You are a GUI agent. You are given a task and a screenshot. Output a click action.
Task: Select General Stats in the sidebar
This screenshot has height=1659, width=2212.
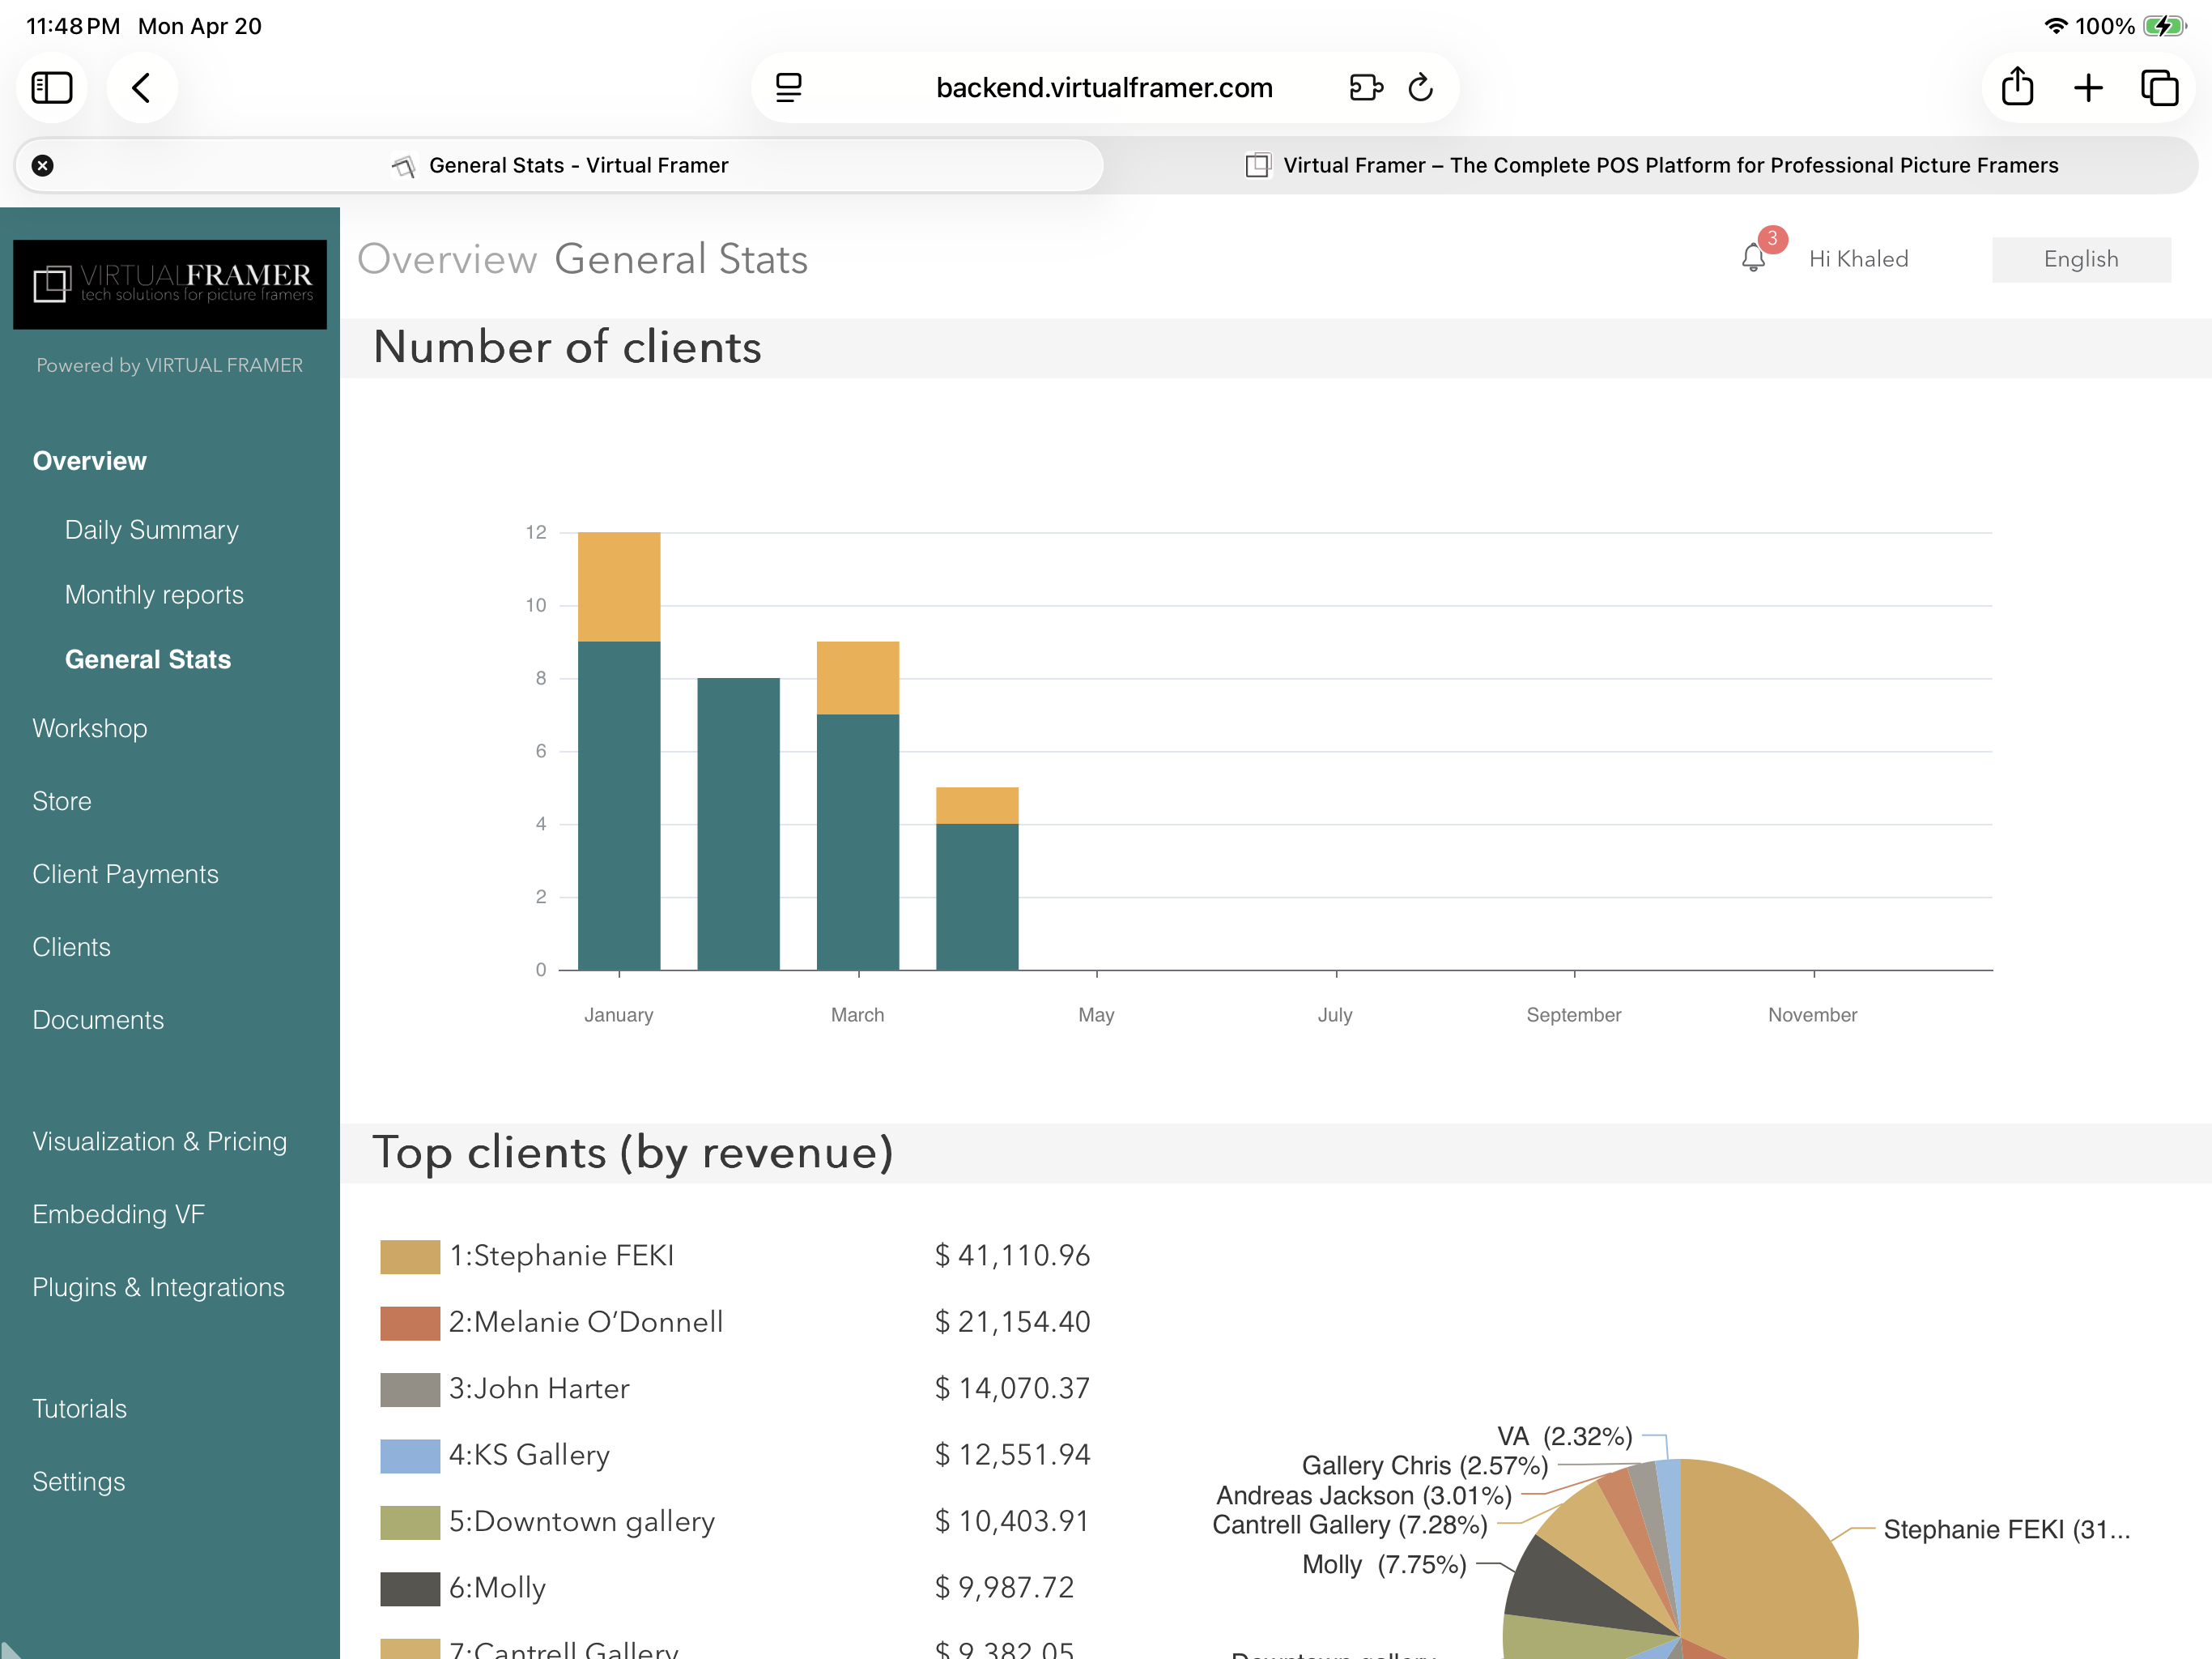pos(148,659)
